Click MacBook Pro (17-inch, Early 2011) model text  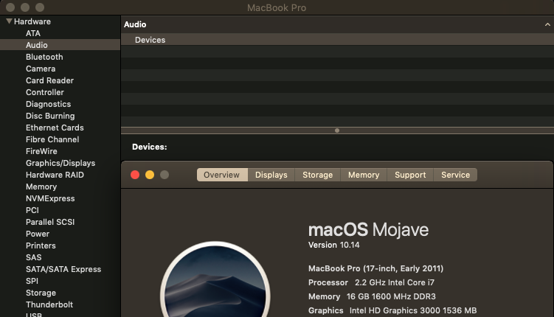[375, 268]
